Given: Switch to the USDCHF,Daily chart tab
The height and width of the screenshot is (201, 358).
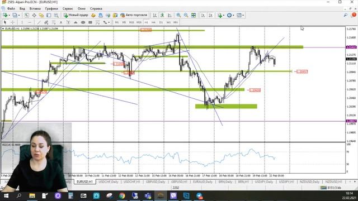Looking at the screenshot, I should pyautogui.click(x=109, y=182).
